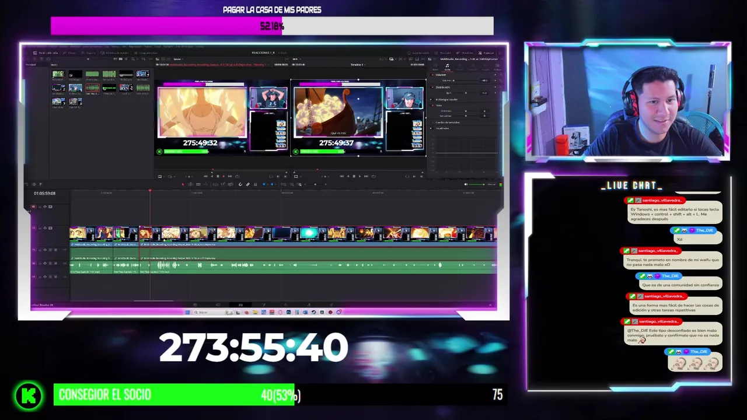Toggle timeline snapping magnet icon
Screen dimensions: 747x420
[240, 184]
